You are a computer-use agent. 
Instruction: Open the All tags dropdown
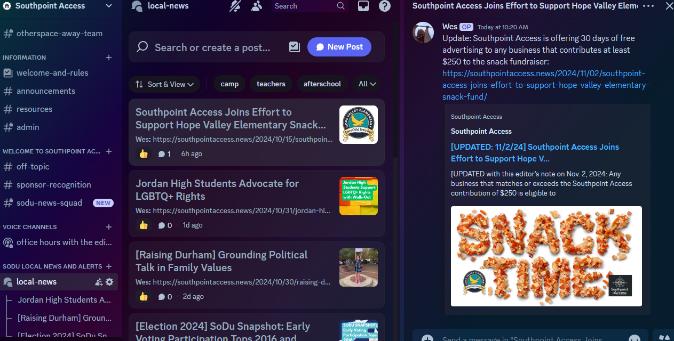367,84
